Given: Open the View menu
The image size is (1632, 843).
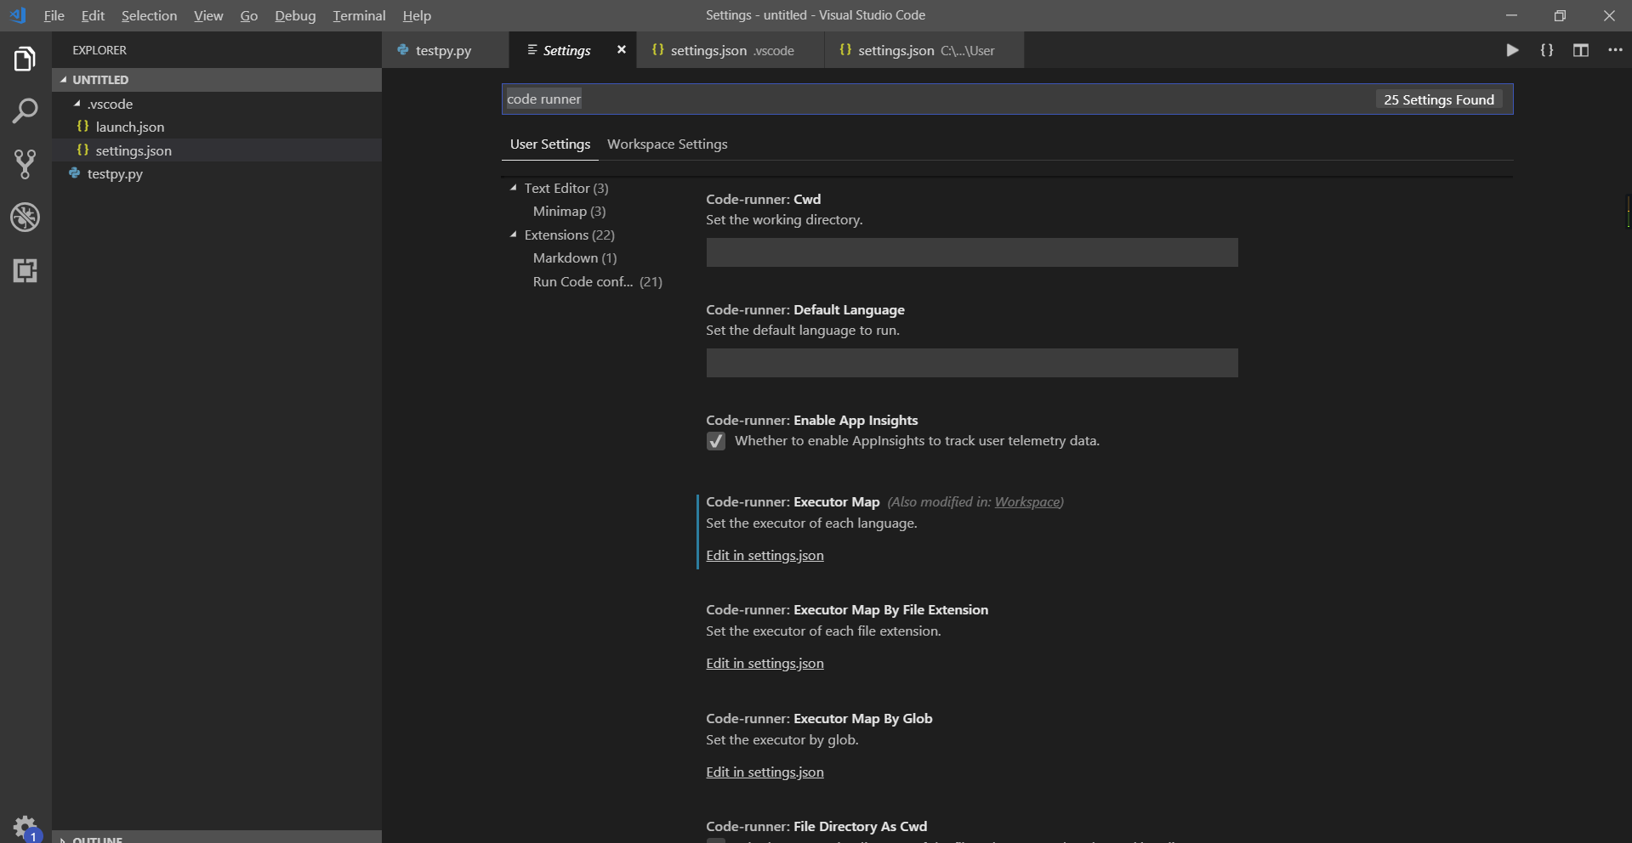Looking at the screenshot, I should pyautogui.click(x=208, y=15).
